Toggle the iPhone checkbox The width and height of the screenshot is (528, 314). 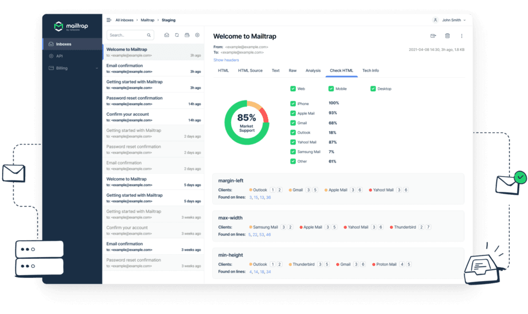coord(292,103)
